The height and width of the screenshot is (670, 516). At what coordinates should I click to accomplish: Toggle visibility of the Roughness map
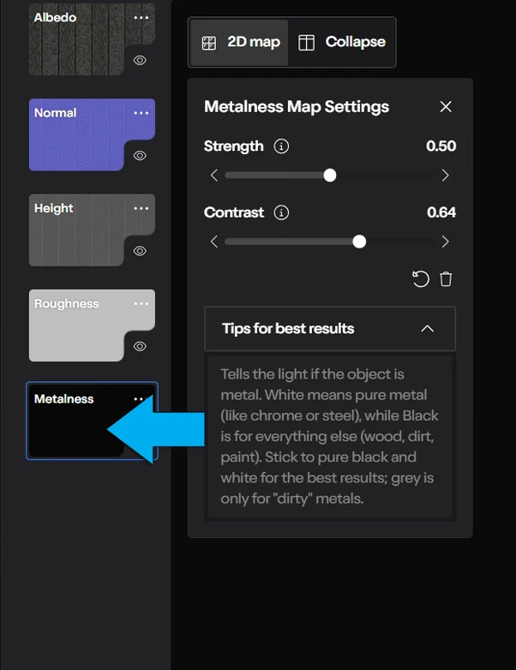[x=140, y=346]
